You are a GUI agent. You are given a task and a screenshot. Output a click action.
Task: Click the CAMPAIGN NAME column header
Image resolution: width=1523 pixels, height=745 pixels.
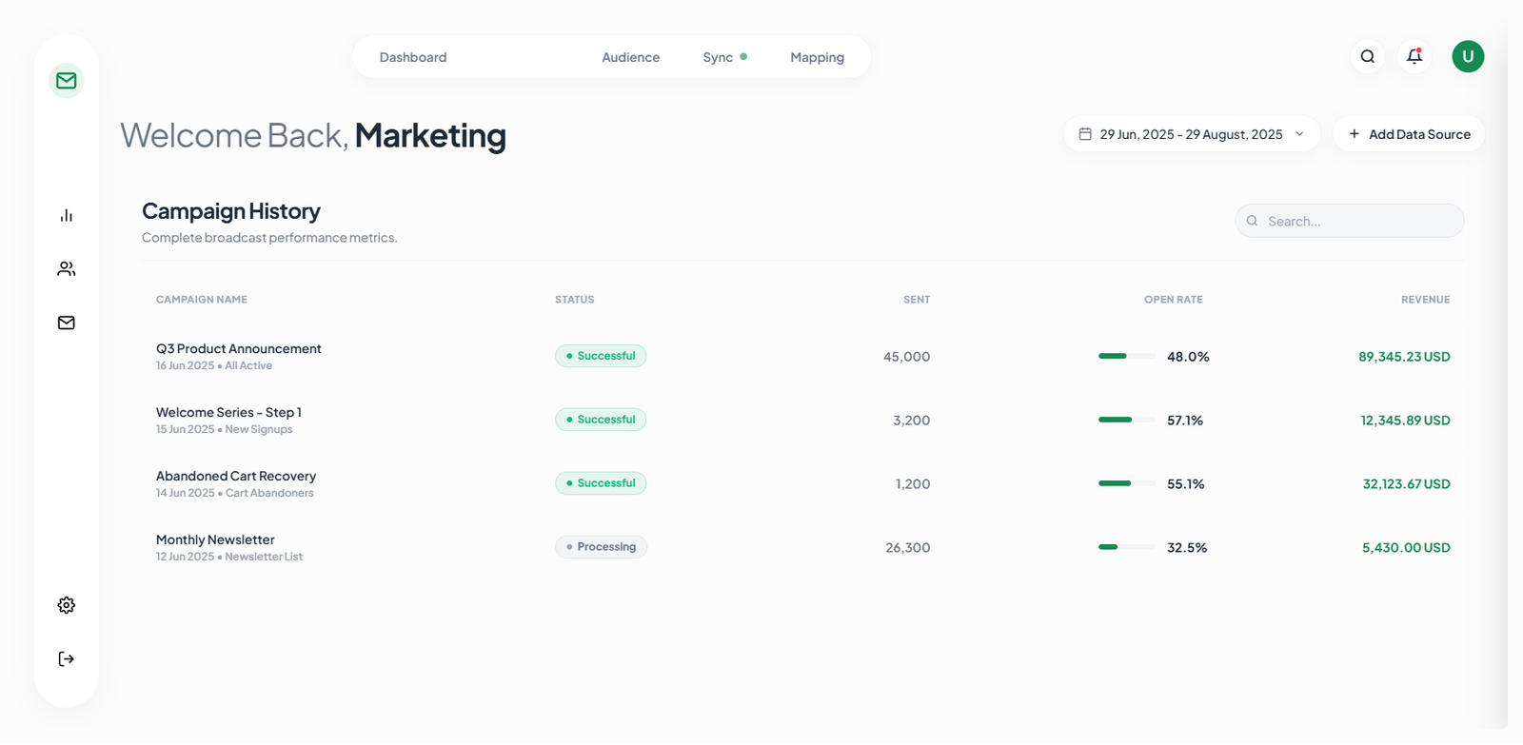[x=202, y=300]
